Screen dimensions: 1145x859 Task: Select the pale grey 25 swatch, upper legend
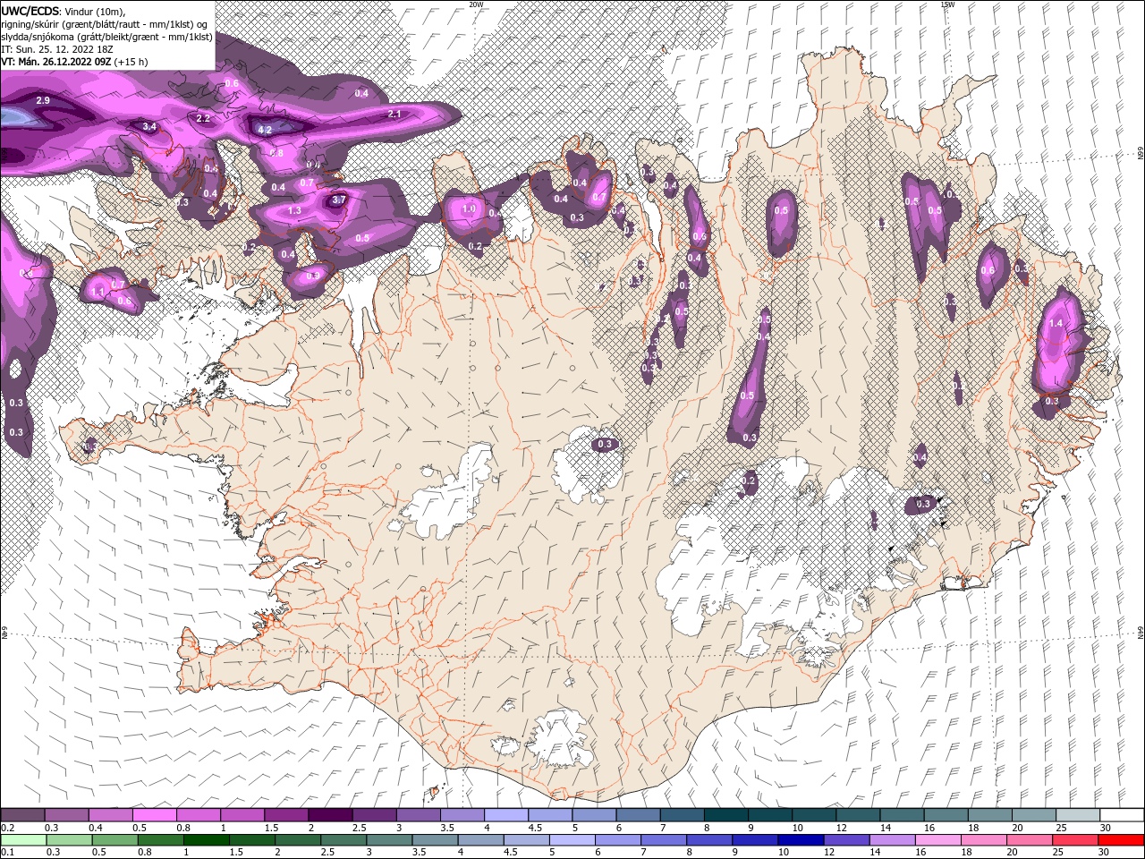(1076, 815)
